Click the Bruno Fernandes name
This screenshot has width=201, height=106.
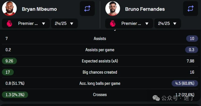145,9
